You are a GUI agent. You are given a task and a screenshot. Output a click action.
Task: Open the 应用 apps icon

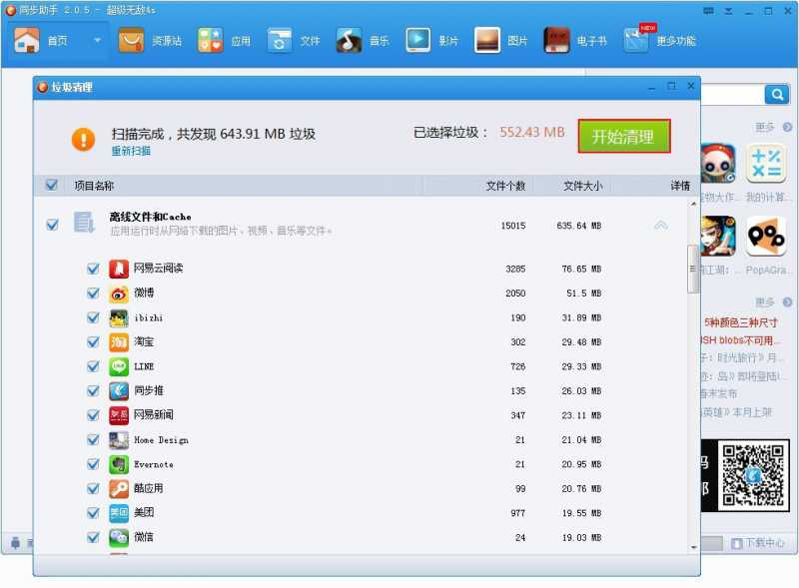pyautogui.click(x=210, y=40)
